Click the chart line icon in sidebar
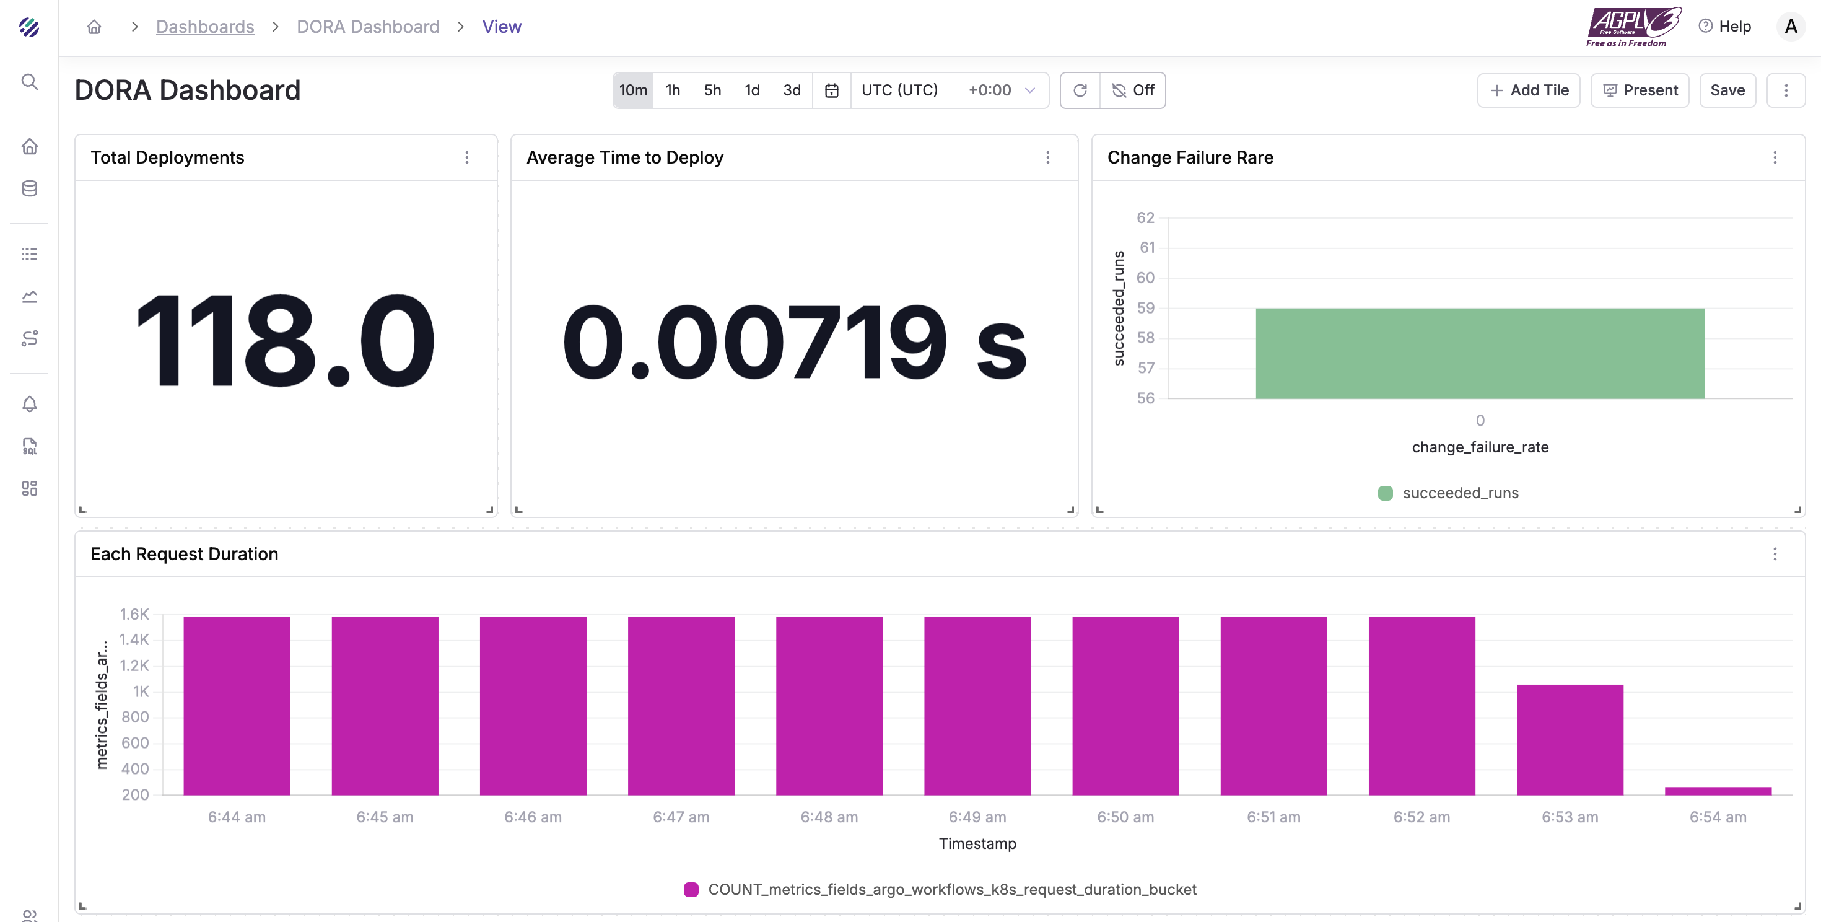 point(29,296)
